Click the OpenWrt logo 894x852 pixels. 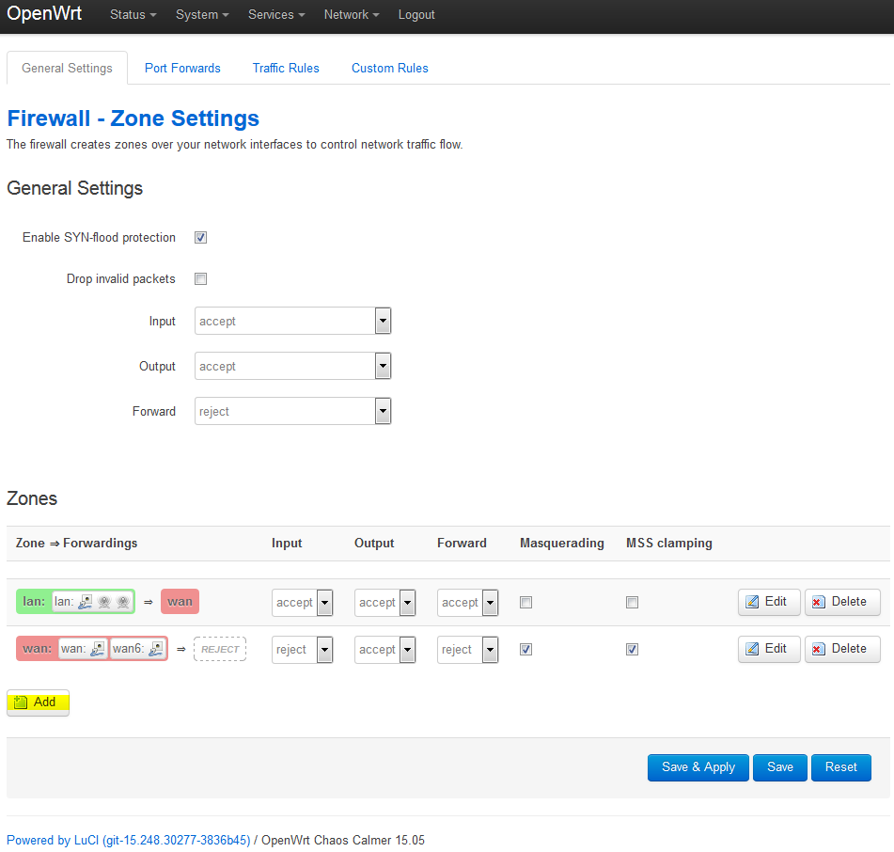pyautogui.click(x=44, y=14)
